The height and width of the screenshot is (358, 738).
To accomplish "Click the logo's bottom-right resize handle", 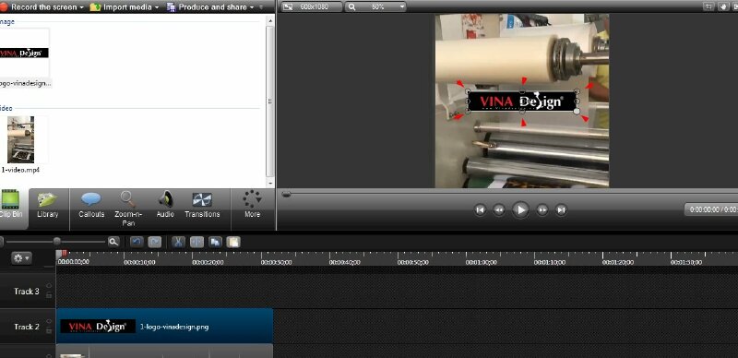I will 577,111.
